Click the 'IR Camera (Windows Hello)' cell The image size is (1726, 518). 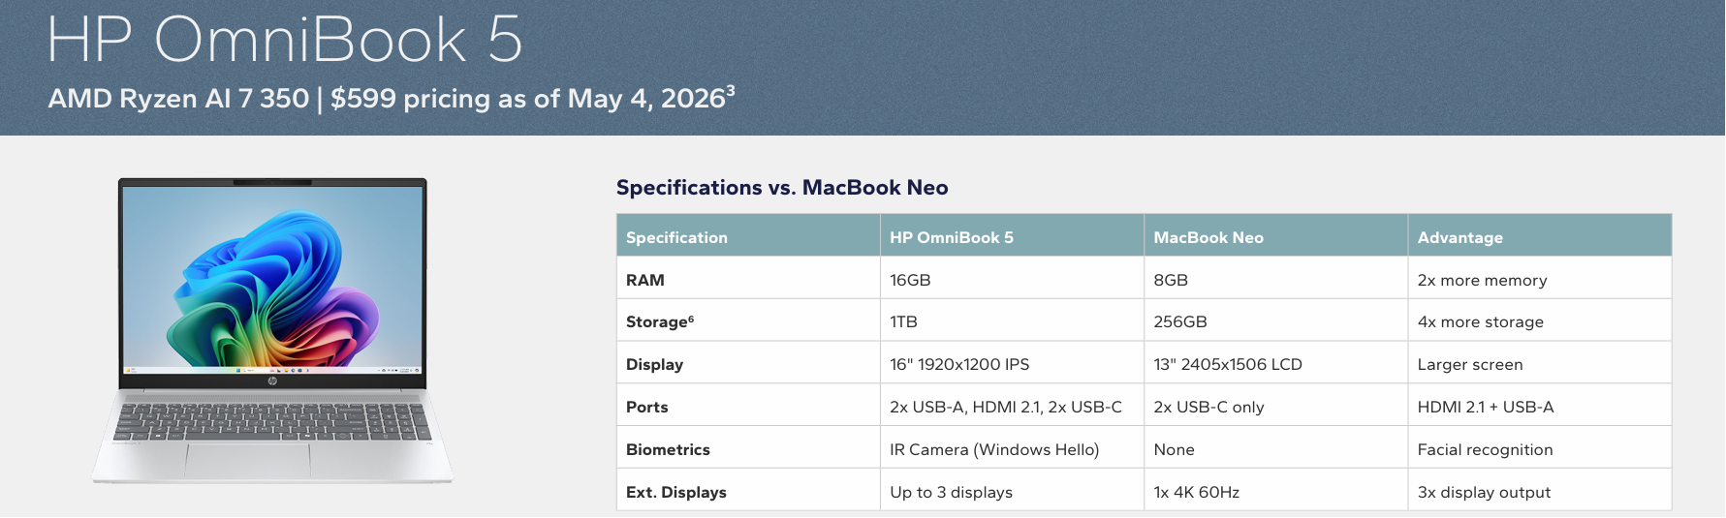1012,449
